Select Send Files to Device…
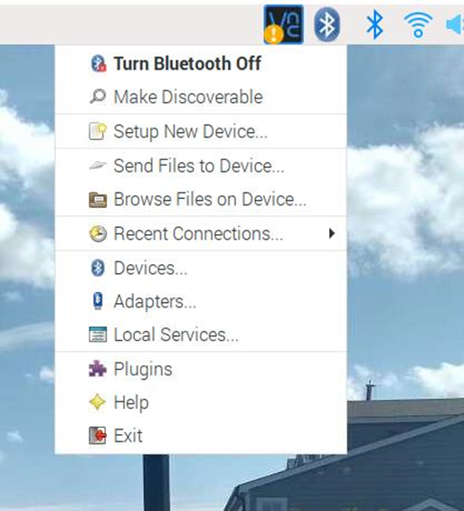This screenshot has width=464, height=511. click(x=201, y=166)
